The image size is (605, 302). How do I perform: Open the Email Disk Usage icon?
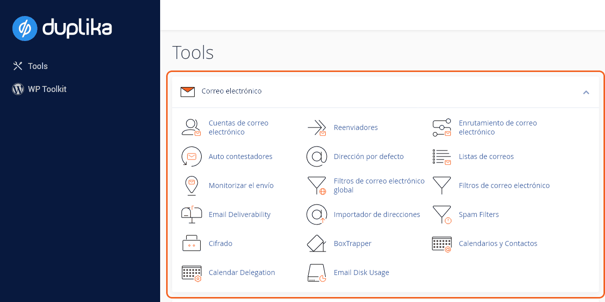[316, 272]
